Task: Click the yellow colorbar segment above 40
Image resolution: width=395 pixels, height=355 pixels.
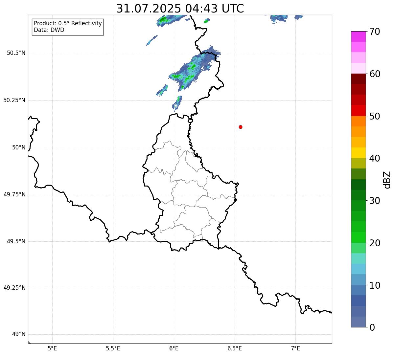Action: coord(359,153)
